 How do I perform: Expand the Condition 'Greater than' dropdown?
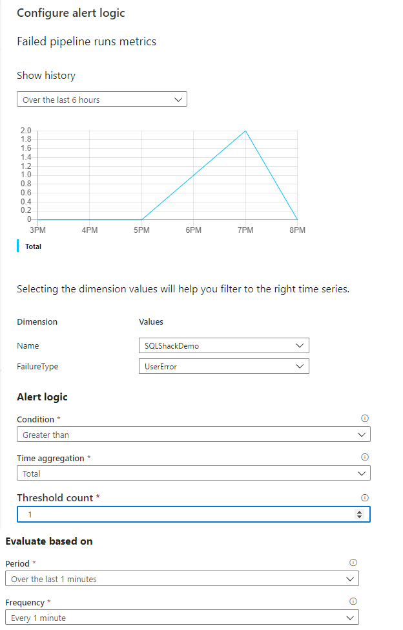coord(193,435)
